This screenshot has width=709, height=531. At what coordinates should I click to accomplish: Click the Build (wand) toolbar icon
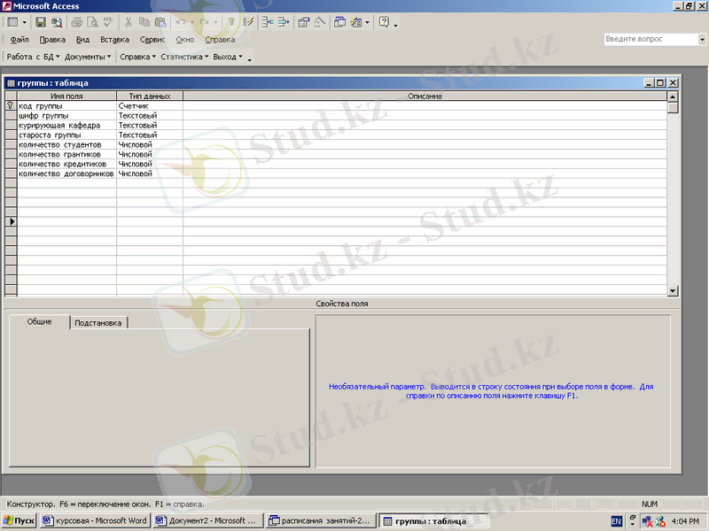click(x=320, y=22)
